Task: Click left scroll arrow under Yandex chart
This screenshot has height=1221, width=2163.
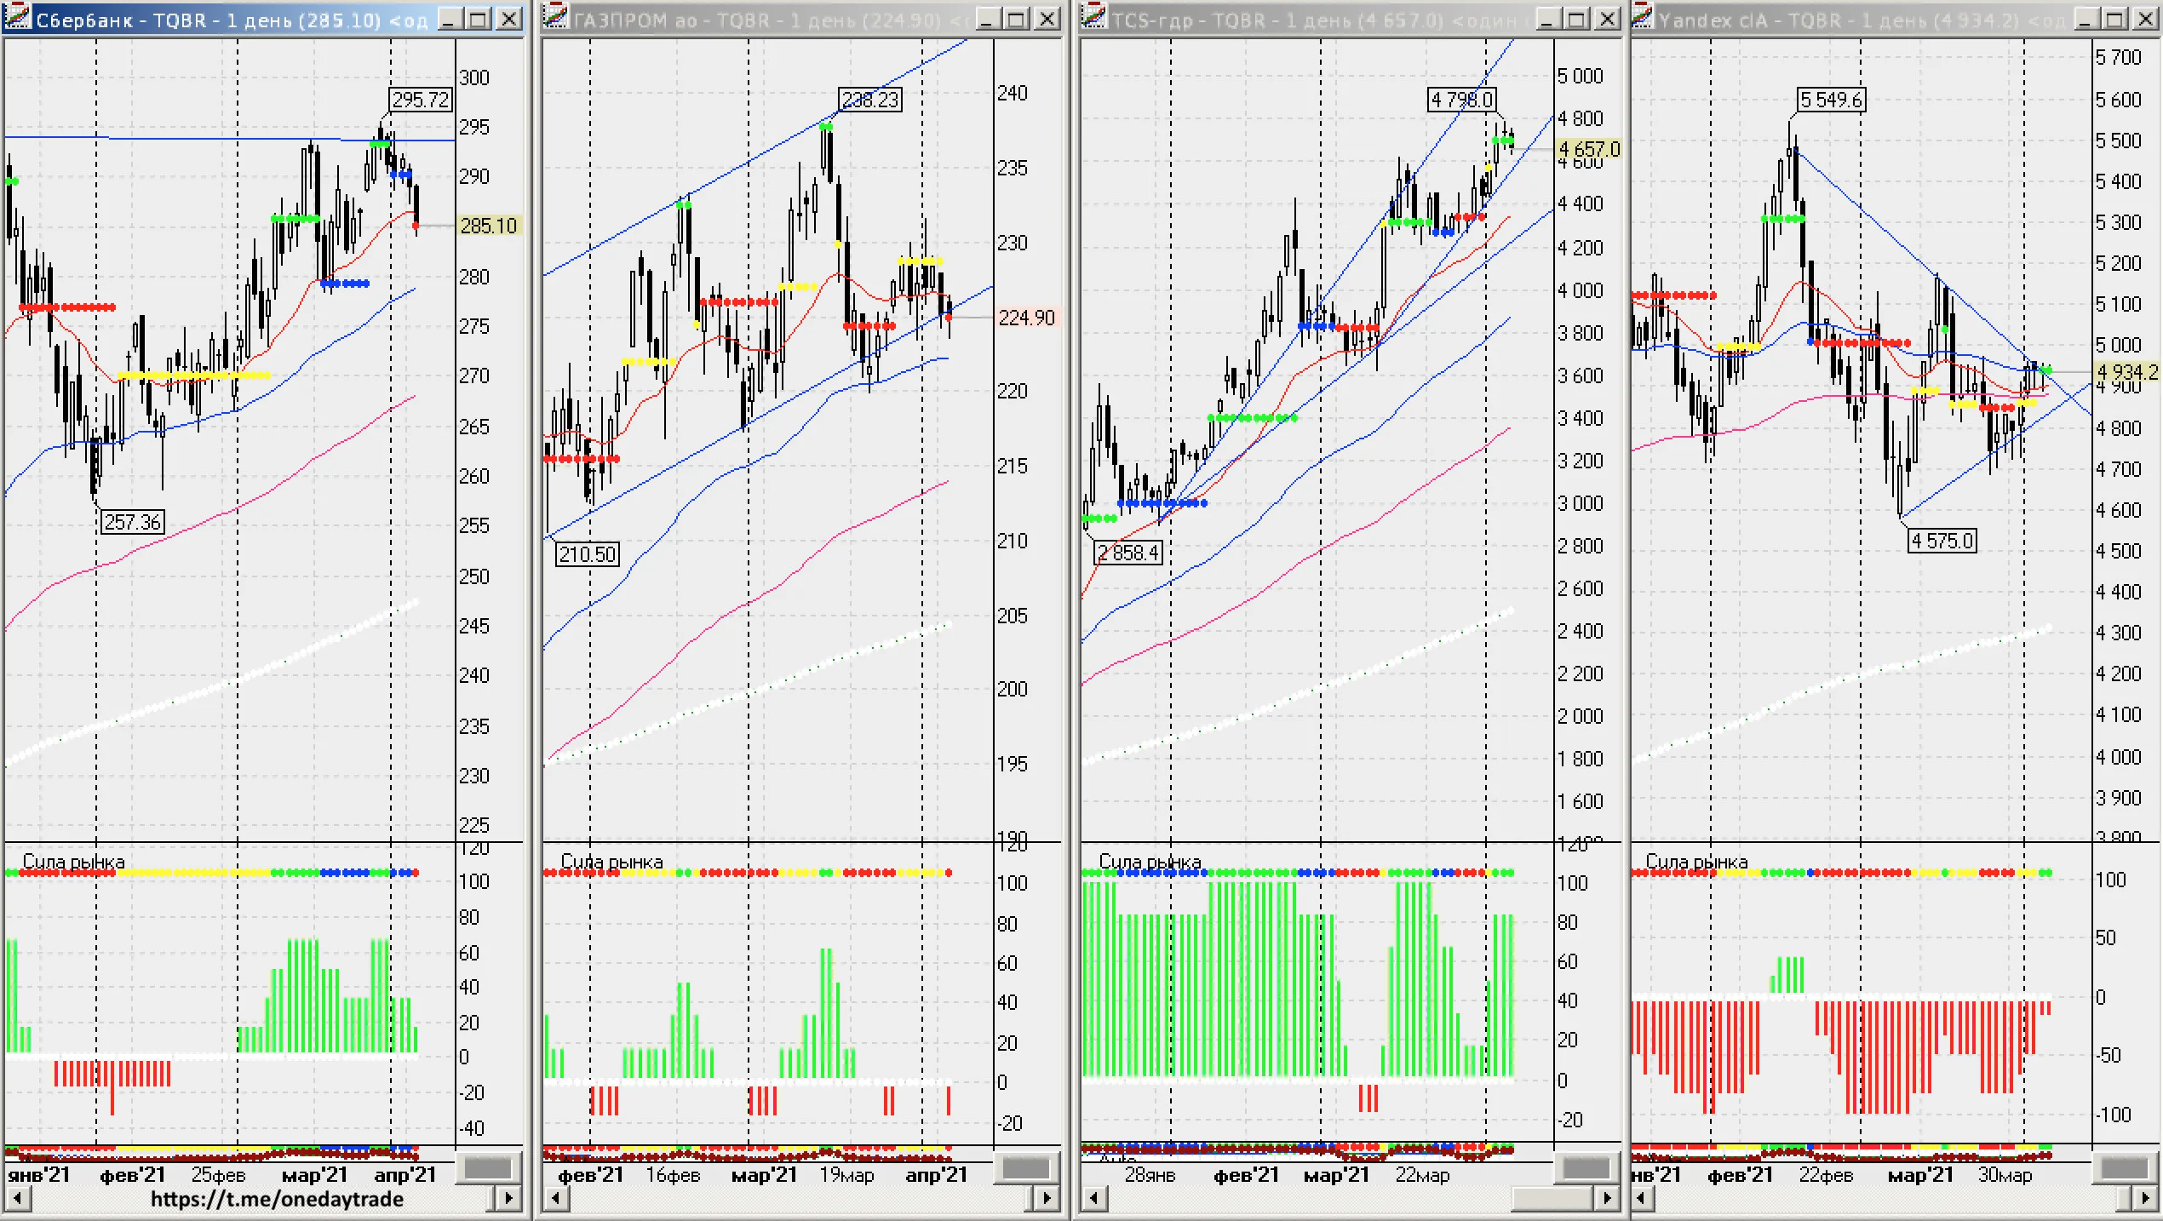Action: (1644, 1199)
